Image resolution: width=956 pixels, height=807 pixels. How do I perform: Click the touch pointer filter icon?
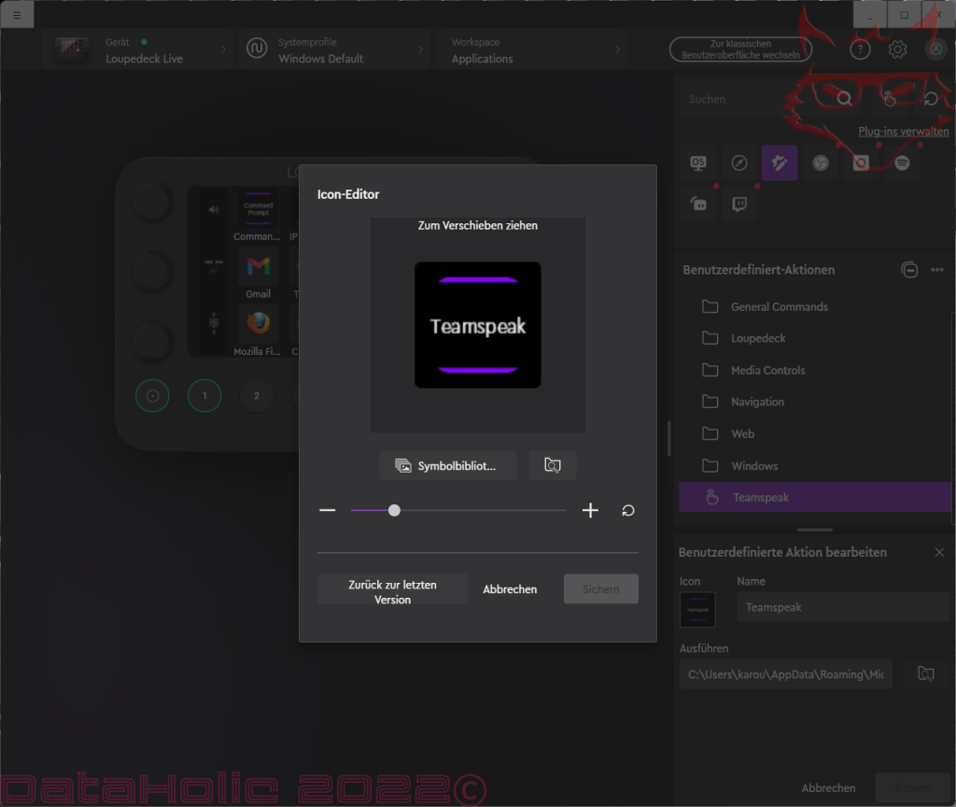pyautogui.click(x=890, y=99)
